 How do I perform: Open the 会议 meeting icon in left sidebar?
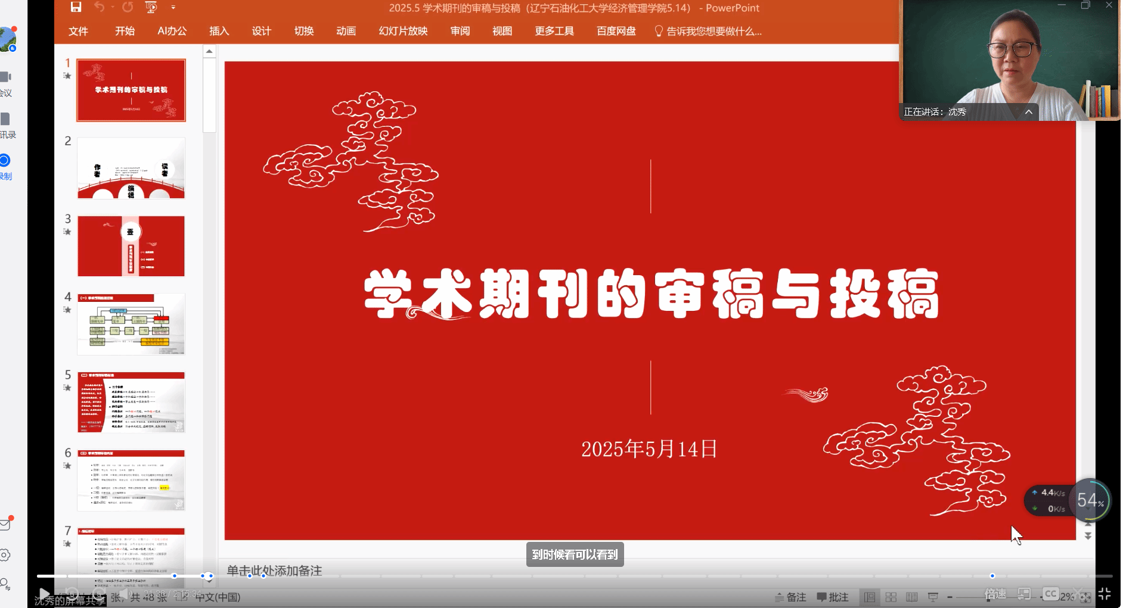coord(6,83)
